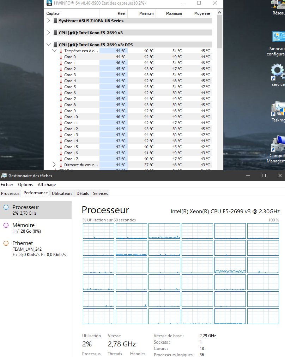The height and width of the screenshot is (357, 285).
Task: Click the blue circle icon next to Processeur
Action: click(6, 207)
